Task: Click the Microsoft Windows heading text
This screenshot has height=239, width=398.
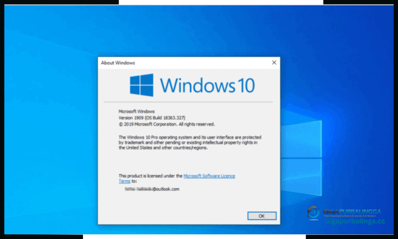Action: [x=137, y=111]
